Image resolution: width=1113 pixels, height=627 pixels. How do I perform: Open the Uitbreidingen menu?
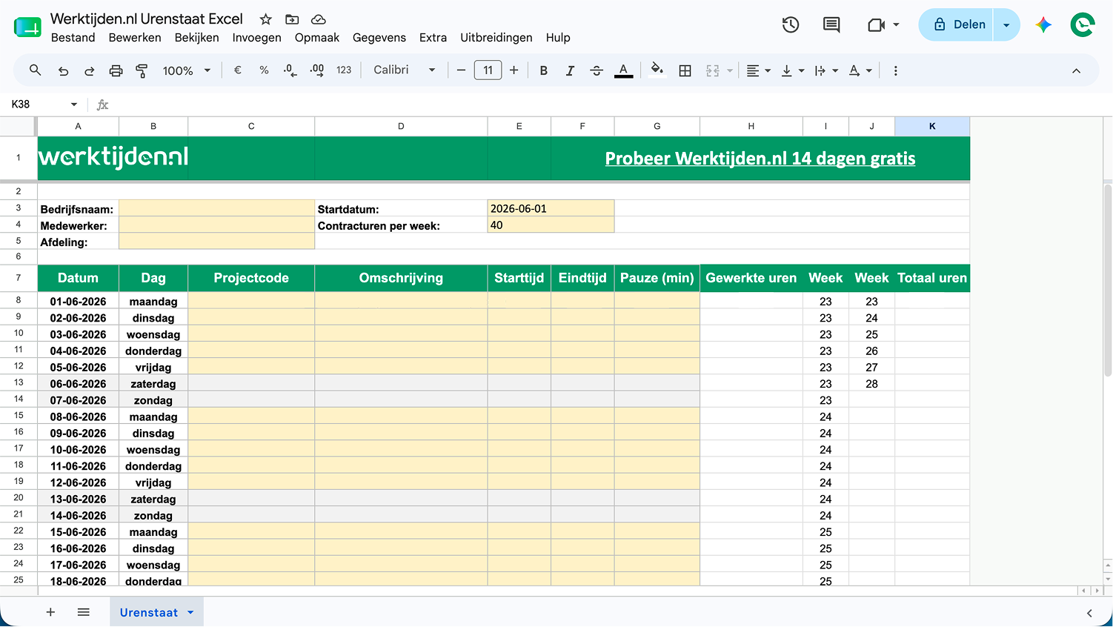(x=496, y=37)
